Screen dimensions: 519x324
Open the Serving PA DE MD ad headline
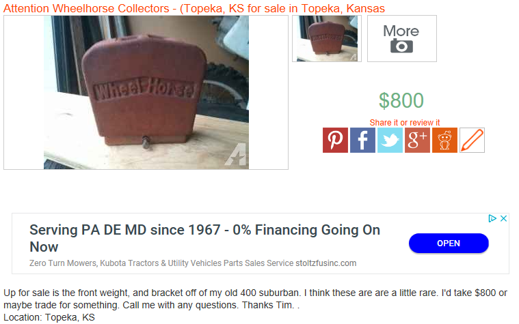pos(204,238)
